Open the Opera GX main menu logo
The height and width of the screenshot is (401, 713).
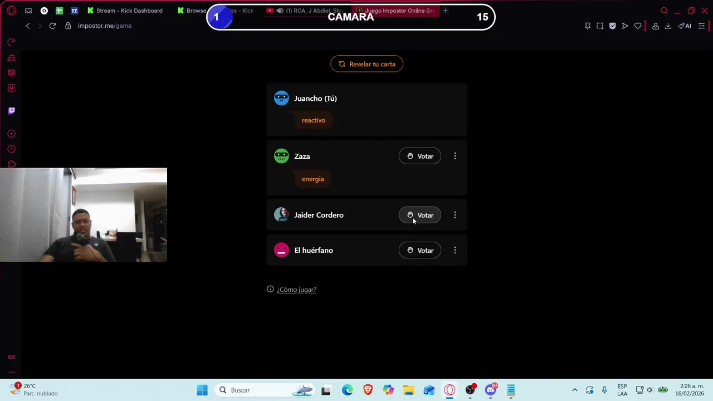[x=12, y=11]
